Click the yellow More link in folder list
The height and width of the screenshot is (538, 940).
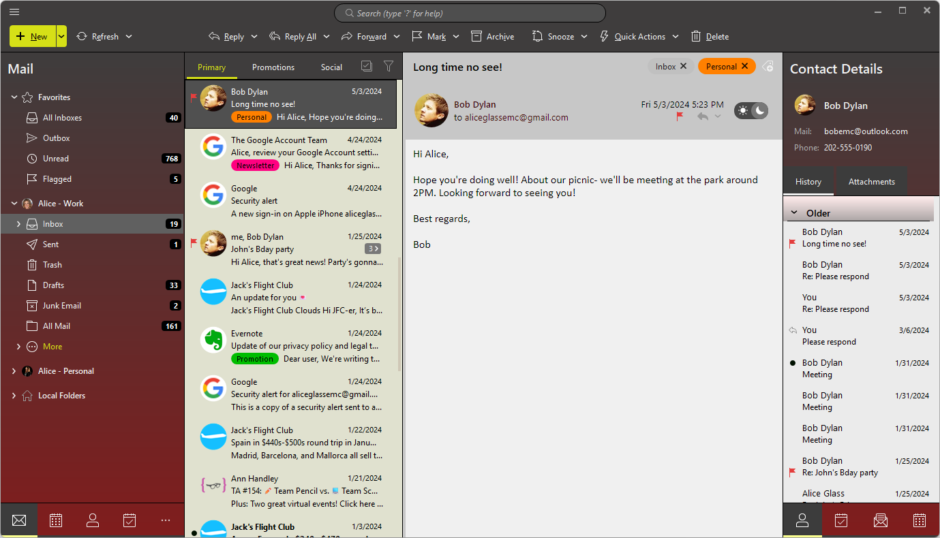click(x=52, y=347)
